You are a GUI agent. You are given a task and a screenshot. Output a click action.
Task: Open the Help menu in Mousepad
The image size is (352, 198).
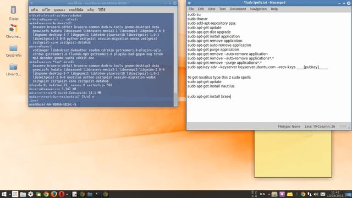[274, 9]
